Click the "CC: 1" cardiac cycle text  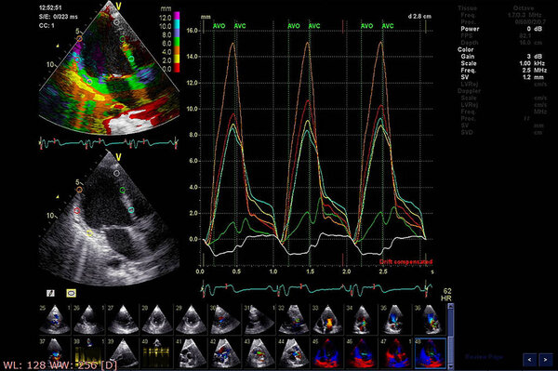coord(46,26)
